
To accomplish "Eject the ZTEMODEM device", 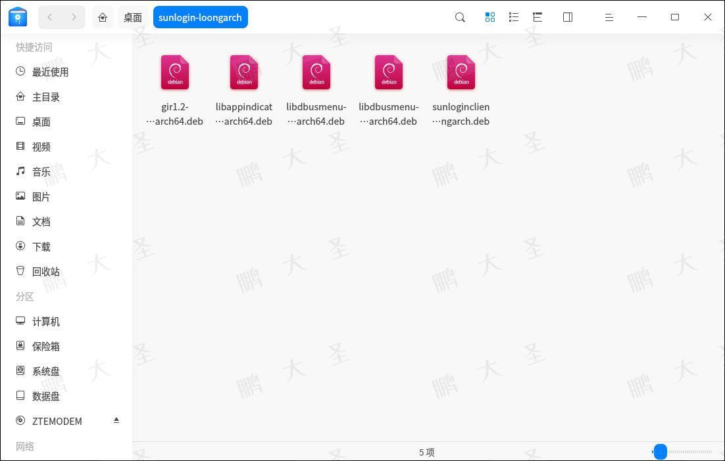I will [116, 420].
